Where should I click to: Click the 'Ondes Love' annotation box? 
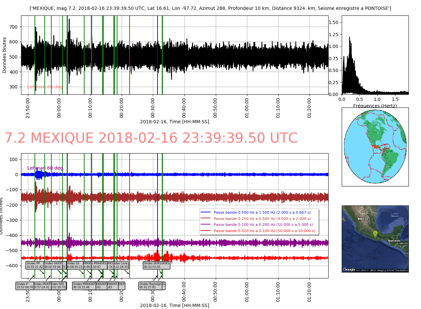tap(120, 265)
